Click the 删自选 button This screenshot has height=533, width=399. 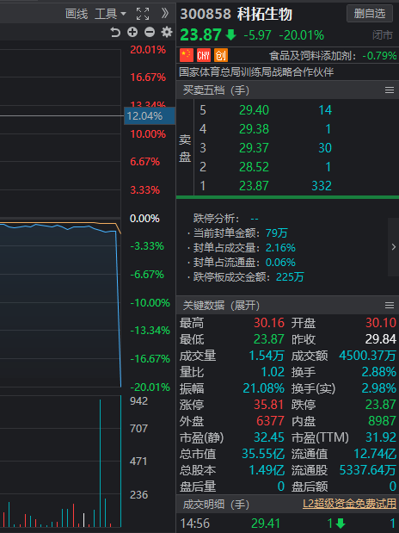370,14
